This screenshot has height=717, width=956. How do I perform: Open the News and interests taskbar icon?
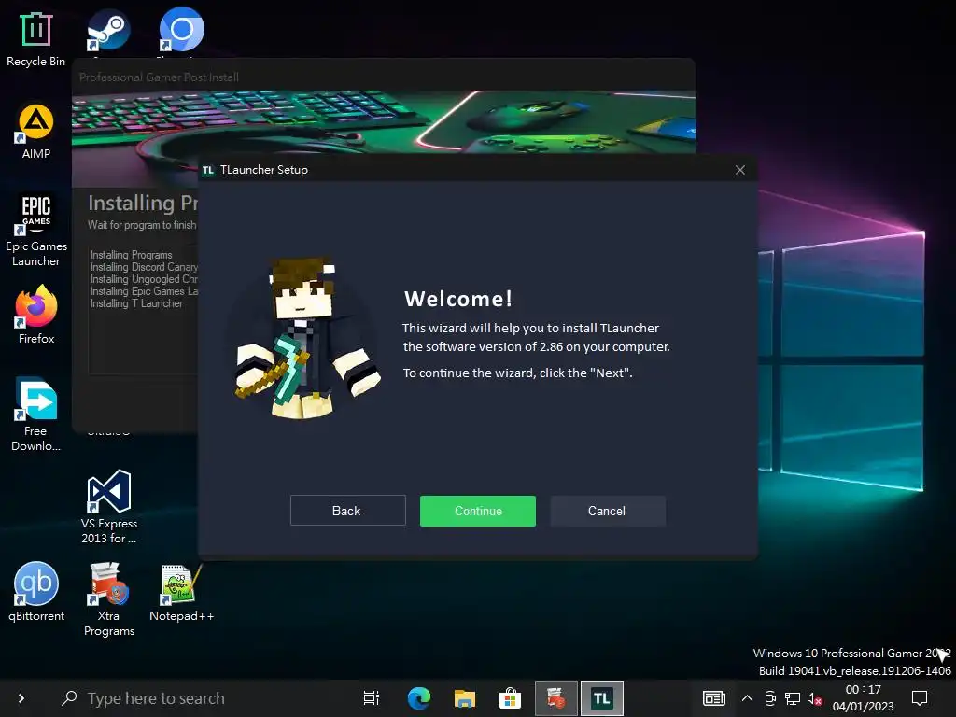tap(713, 698)
